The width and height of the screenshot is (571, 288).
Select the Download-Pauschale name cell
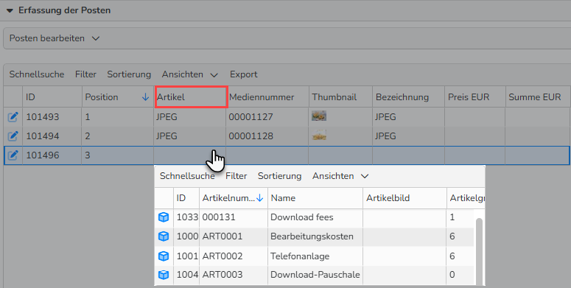(315, 275)
